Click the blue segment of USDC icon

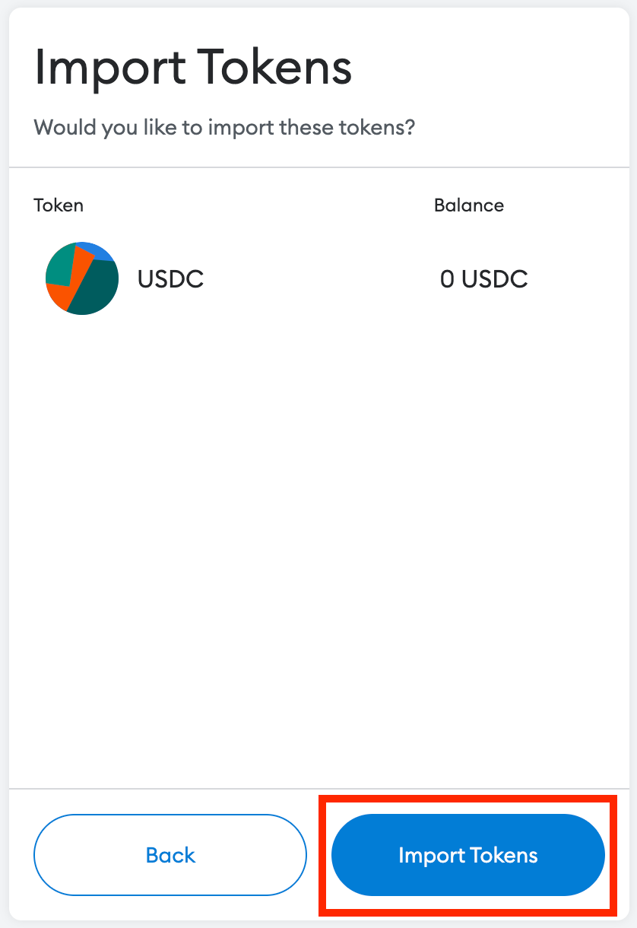(99, 249)
